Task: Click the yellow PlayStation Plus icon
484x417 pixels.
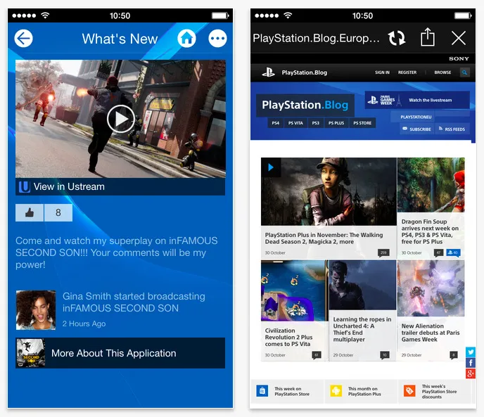Action: (336, 391)
